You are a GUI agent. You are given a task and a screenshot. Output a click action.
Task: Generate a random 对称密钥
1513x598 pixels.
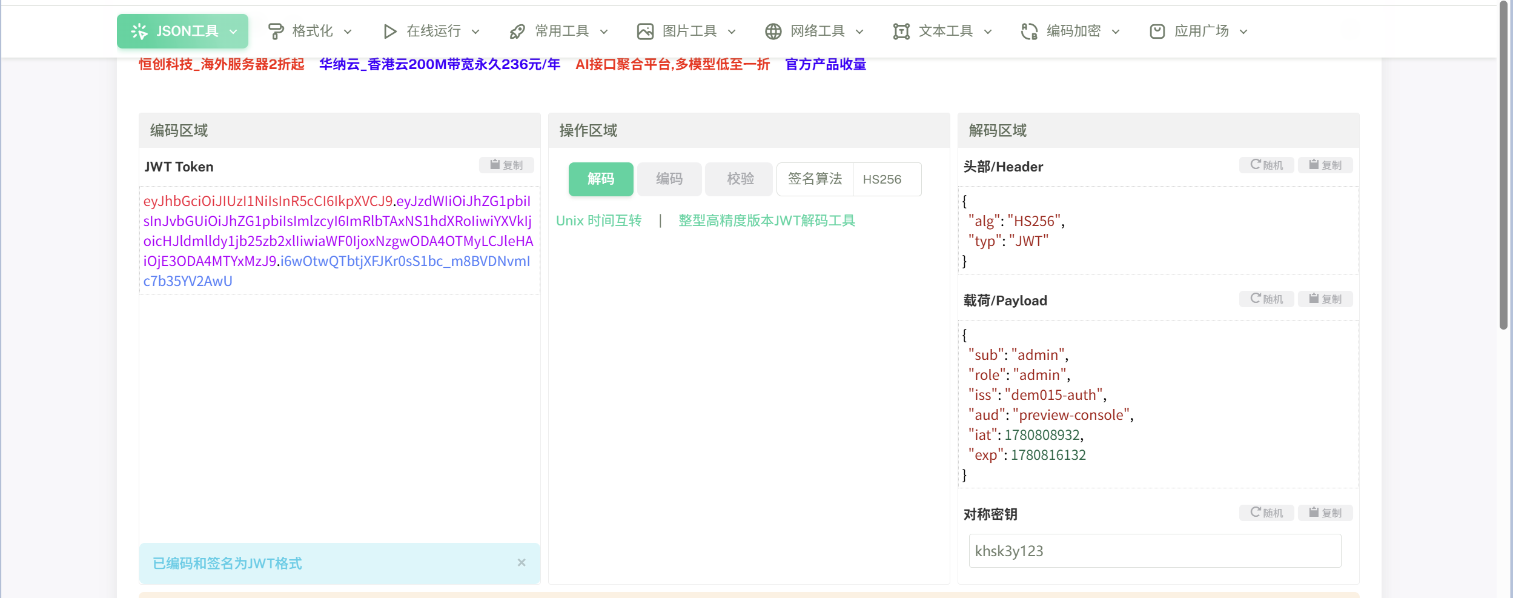click(1266, 513)
